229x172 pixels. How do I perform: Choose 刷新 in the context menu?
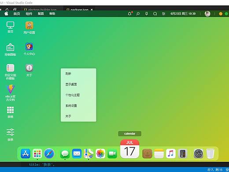coord(78,74)
